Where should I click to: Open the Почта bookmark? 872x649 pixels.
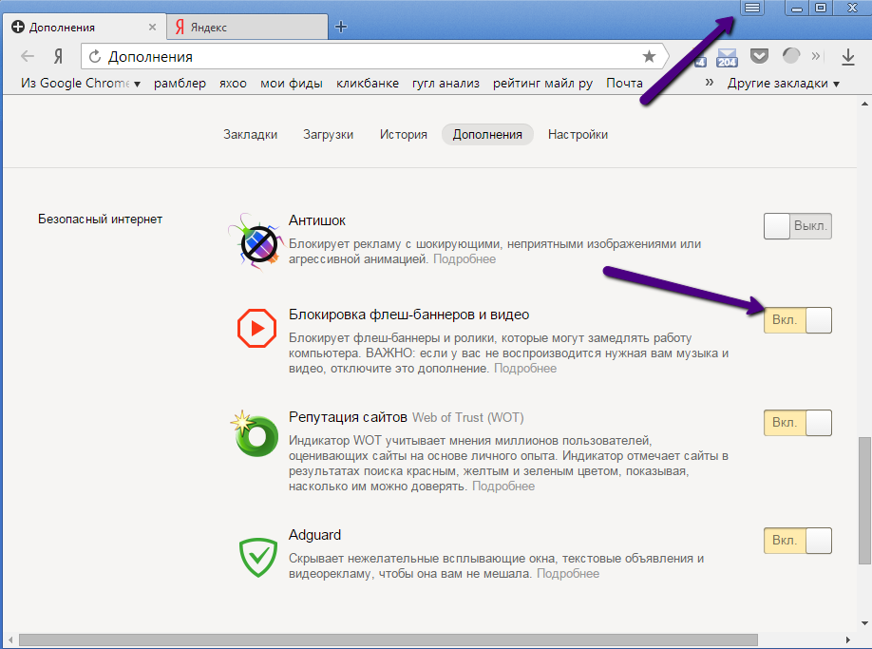(624, 84)
